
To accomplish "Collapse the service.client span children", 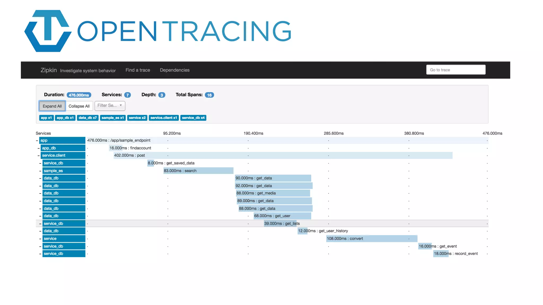I will coord(39,156).
